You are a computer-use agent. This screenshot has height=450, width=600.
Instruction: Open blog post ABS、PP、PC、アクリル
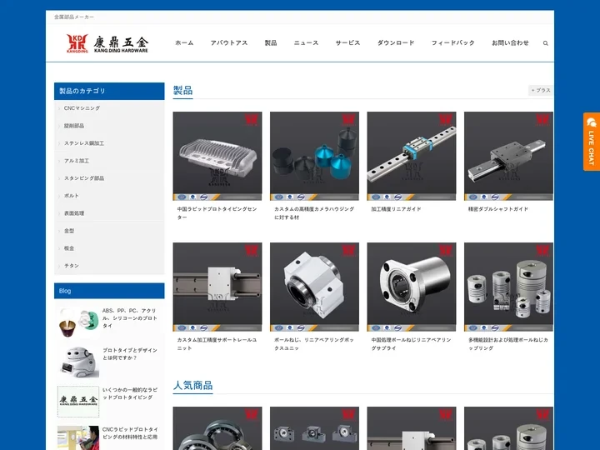(x=130, y=318)
